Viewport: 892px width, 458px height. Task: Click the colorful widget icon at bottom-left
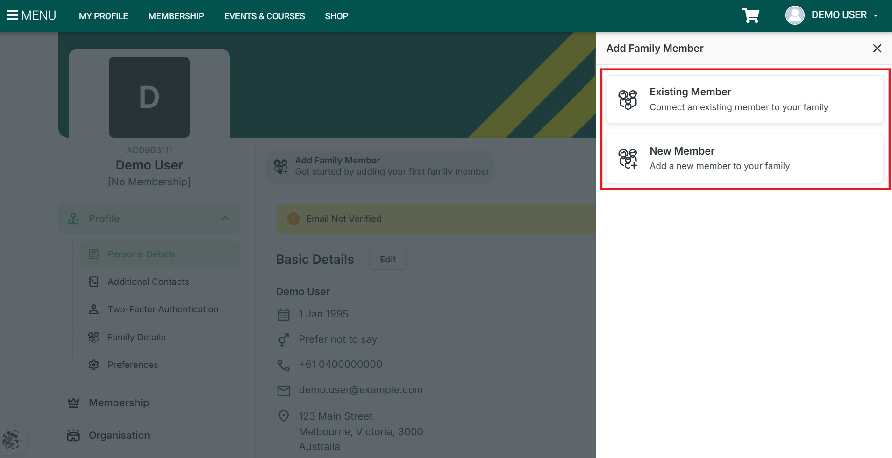12,439
